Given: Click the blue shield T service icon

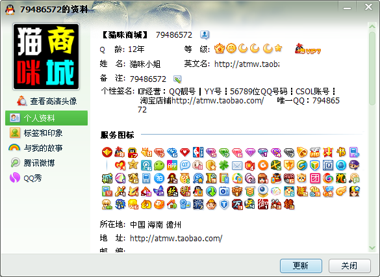Looking at the screenshot, I should tap(224, 204).
